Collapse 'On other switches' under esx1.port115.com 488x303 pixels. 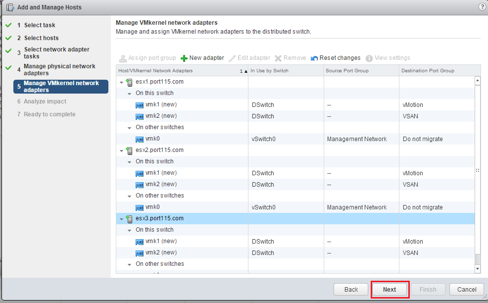click(130, 128)
